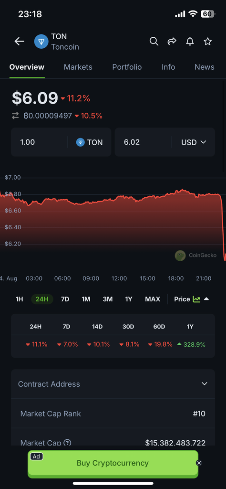Select the 3M chart range

point(108,299)
